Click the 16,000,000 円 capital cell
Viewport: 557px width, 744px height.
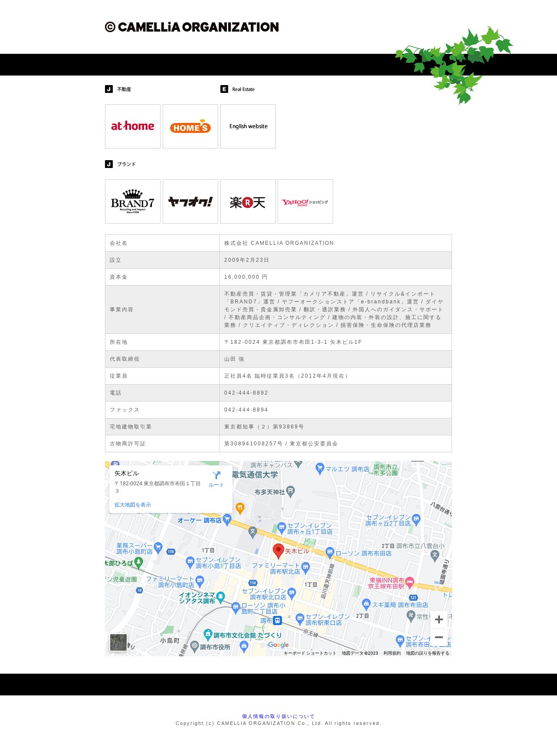click(336, 277)
